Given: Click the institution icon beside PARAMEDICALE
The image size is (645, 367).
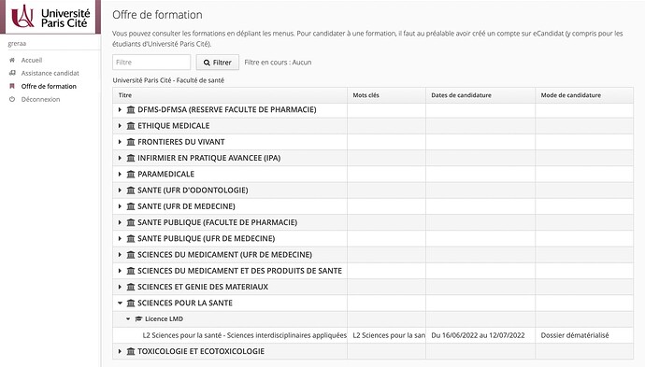Looking at the screenshot, I should (131, 175).
